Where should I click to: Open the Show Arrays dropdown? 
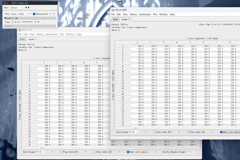[16, 7]
